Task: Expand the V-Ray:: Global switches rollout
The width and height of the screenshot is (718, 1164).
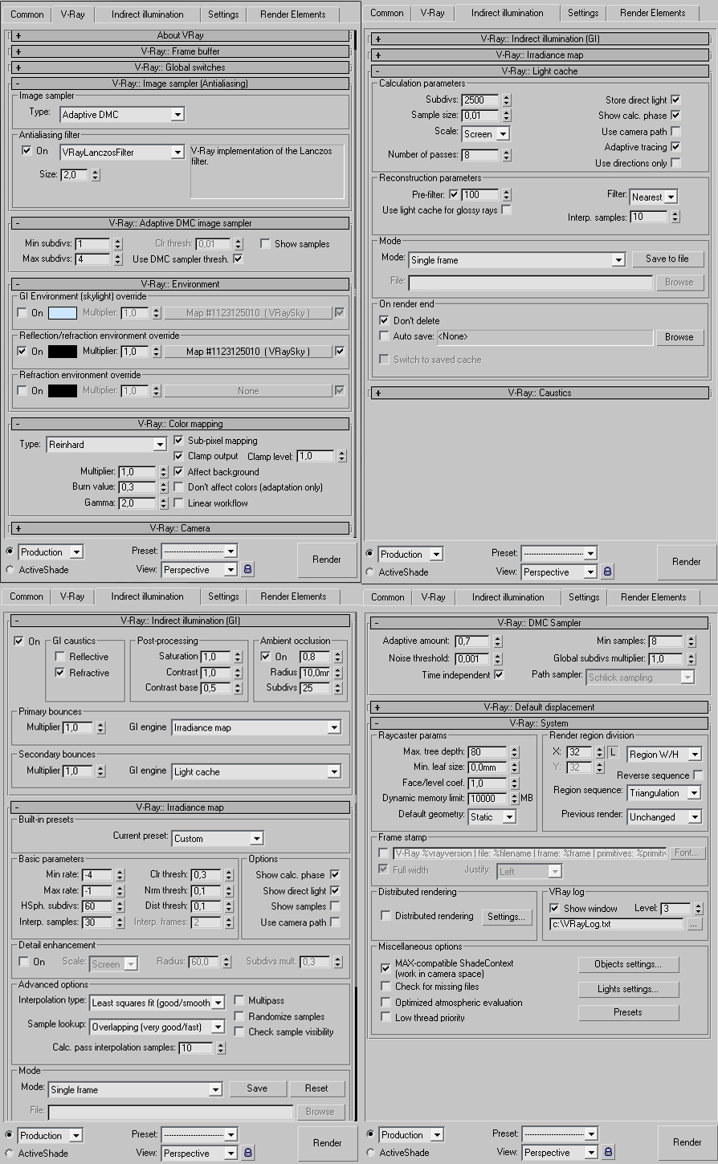Action: (x=180, y=67)
